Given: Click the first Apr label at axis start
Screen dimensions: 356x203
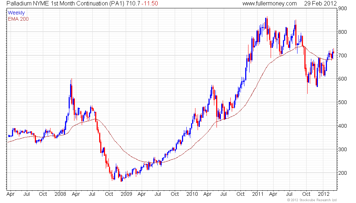Looking at the screenshot, I should 11,194.
